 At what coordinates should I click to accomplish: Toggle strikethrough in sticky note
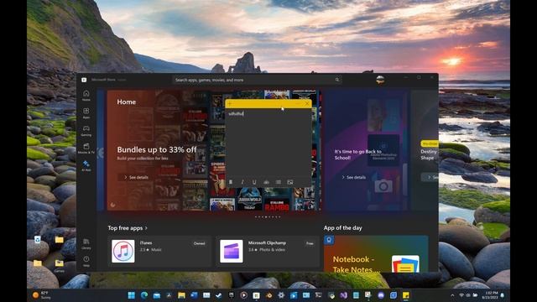tap(266, 182)
